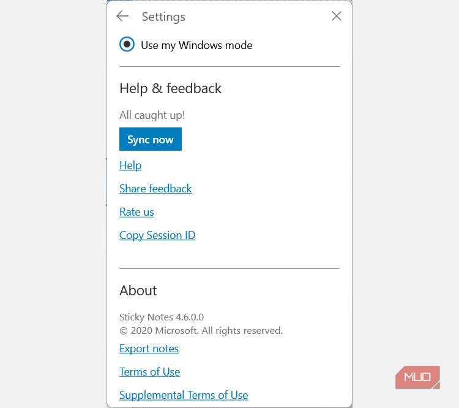Click the divider line above Help & feedback

click(x=229, y=66)
